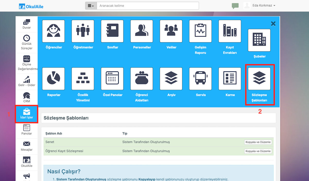This screenshot has height=181, width=309.
Task: Expand the Eda Korkmaz user menu
Action: (264, 5)
